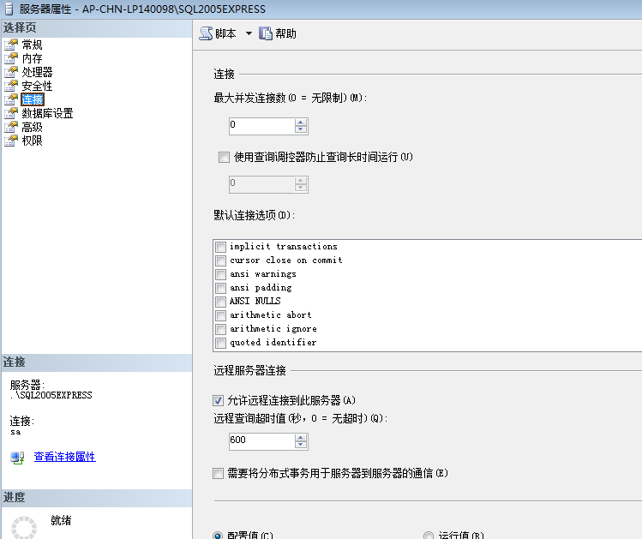The height and width of the screenshot is (539, 642).
Task: Open the 处理器 page
Action: point(37,72)
